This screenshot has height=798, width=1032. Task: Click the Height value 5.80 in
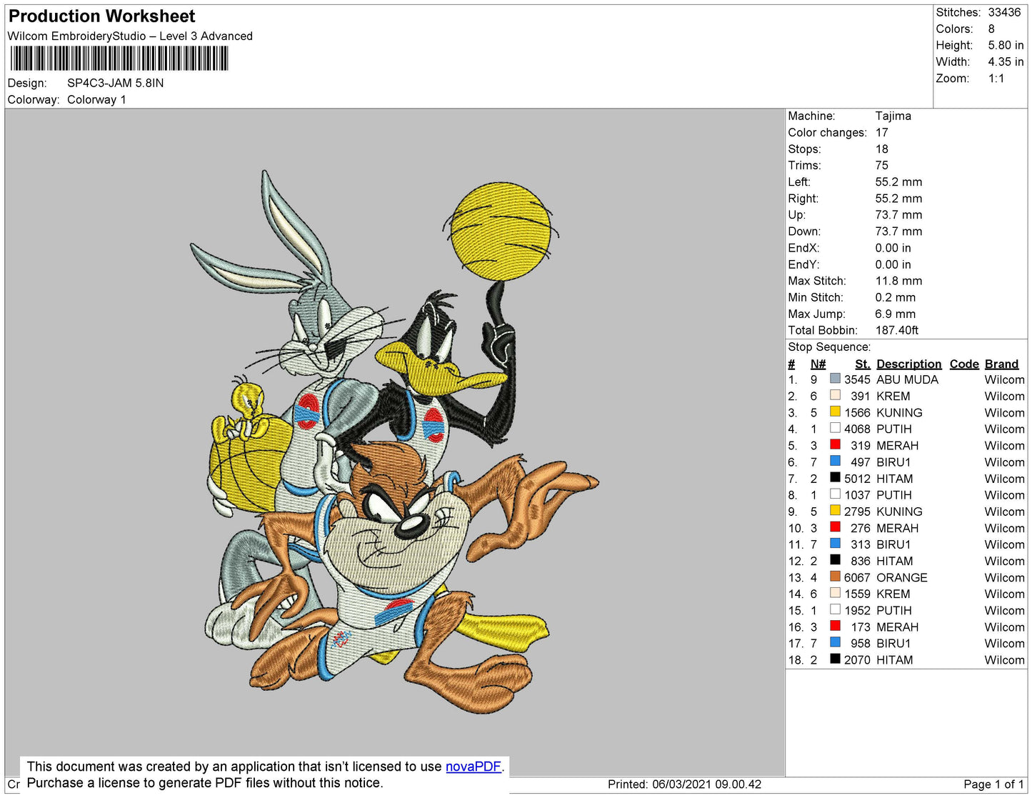click(x=1006, y=45)
